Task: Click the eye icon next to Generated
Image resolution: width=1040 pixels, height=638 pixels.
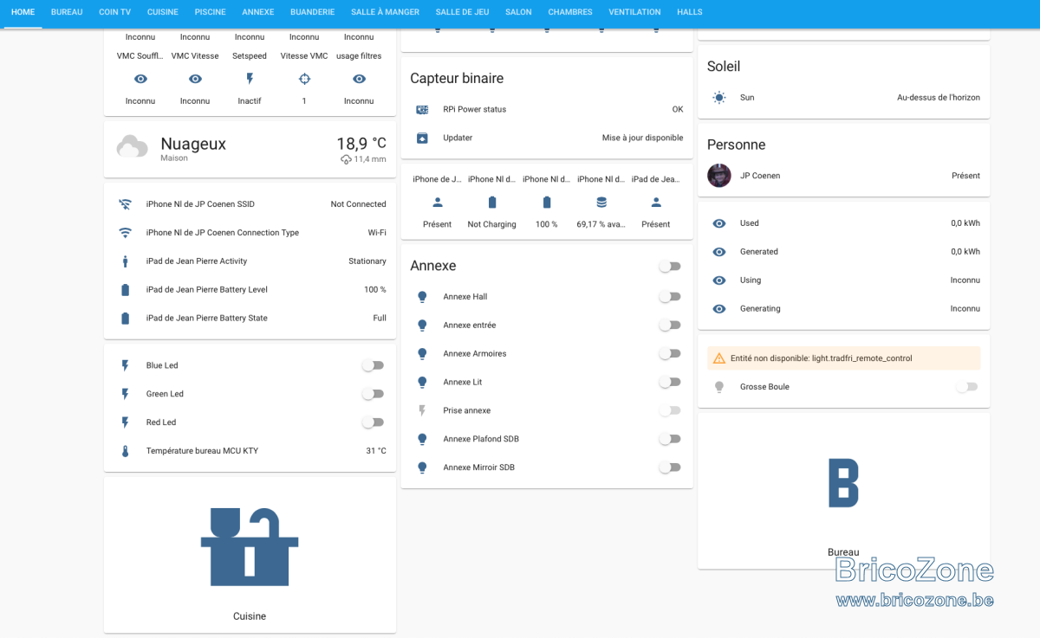Action: [x=719, y=252]
